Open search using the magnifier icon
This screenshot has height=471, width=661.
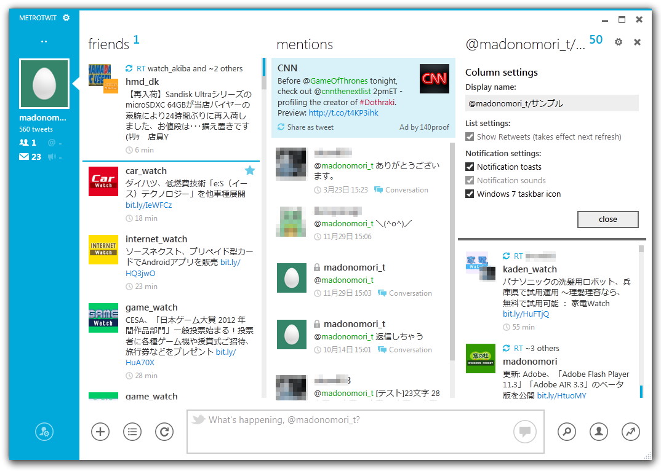coord(567,432)
